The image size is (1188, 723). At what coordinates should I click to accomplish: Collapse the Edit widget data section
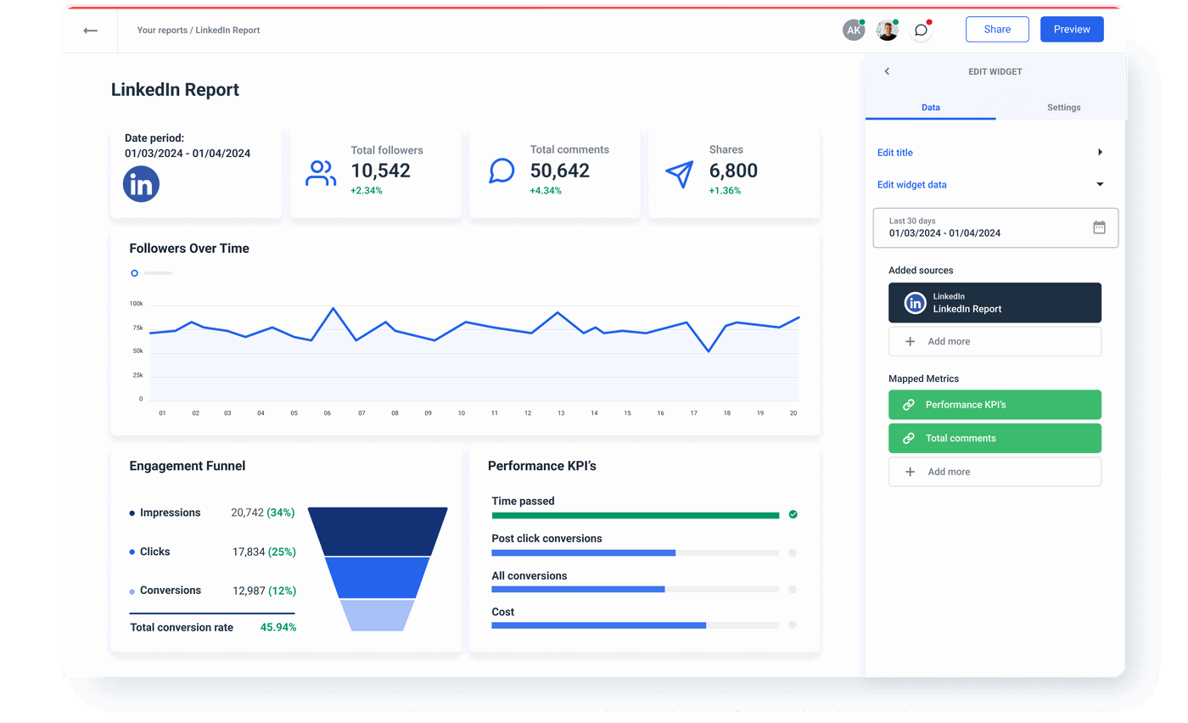(x=1100, y=184)
